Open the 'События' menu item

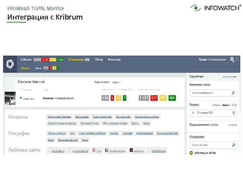(x=26, y=60)
